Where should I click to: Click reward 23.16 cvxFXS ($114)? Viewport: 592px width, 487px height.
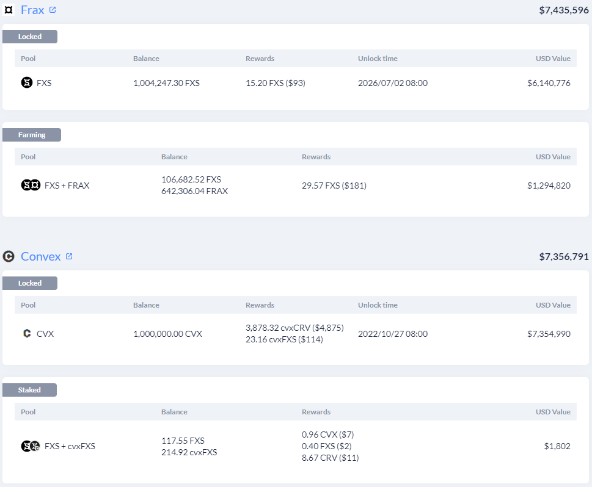(284, 339)
